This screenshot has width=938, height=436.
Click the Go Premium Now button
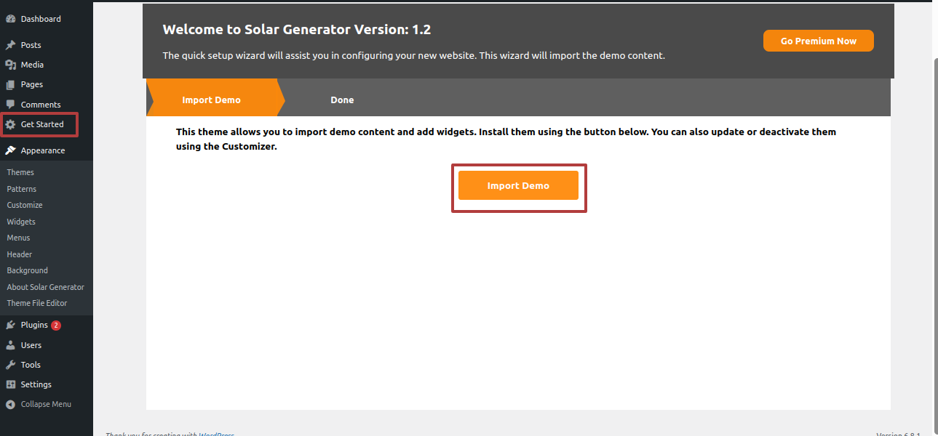coord(819,41)
